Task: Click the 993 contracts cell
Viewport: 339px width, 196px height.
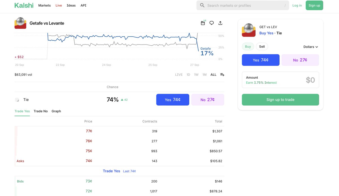Action: [x=154, y=151]
